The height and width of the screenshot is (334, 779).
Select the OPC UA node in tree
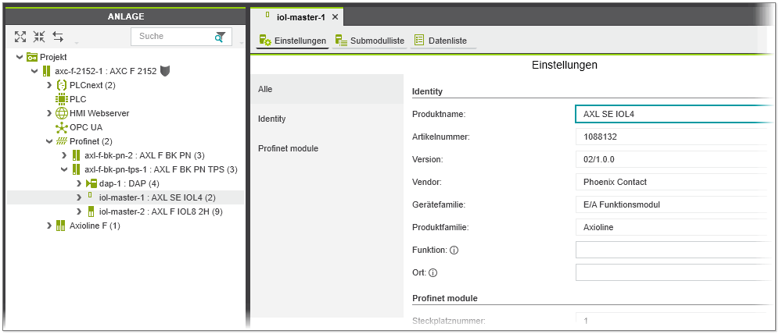click(85, 127)
